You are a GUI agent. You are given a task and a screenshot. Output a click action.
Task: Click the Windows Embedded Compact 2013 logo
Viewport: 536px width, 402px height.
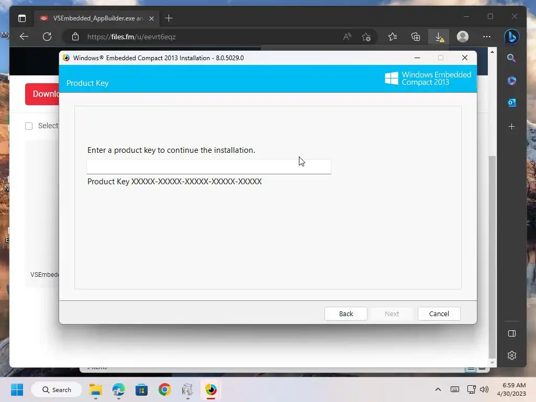428,79
